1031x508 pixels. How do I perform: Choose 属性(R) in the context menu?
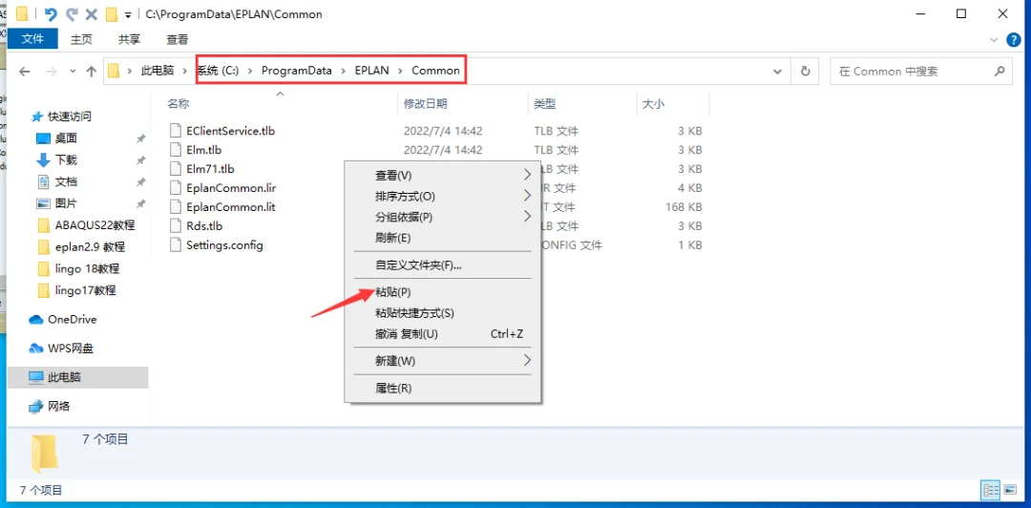click(x=443, y=389)
